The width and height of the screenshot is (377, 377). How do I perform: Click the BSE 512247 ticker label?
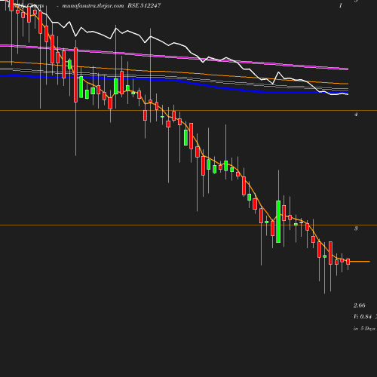(x=144, y=5)
